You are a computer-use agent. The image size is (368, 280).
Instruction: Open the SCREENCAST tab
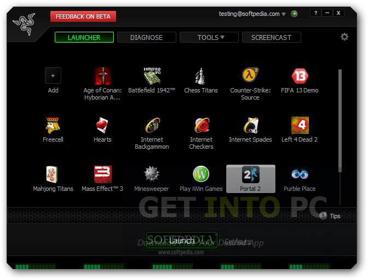(271, 37)
